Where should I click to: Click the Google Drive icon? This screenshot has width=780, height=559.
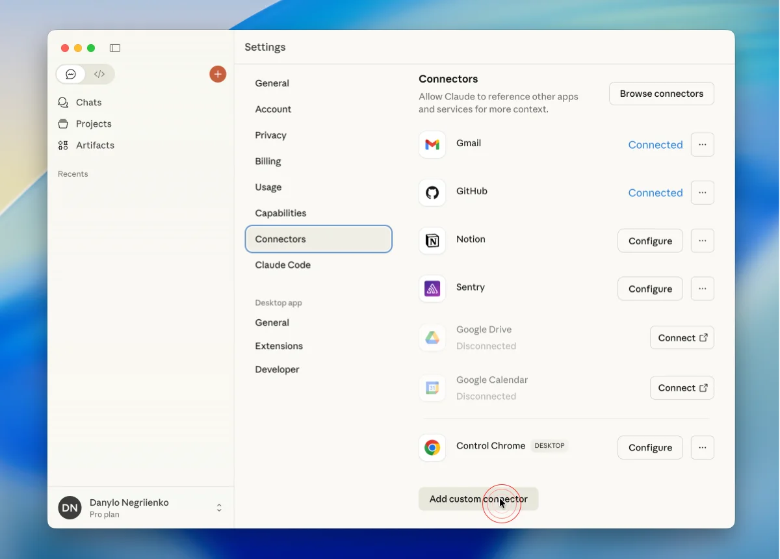[x=432, y=337]
